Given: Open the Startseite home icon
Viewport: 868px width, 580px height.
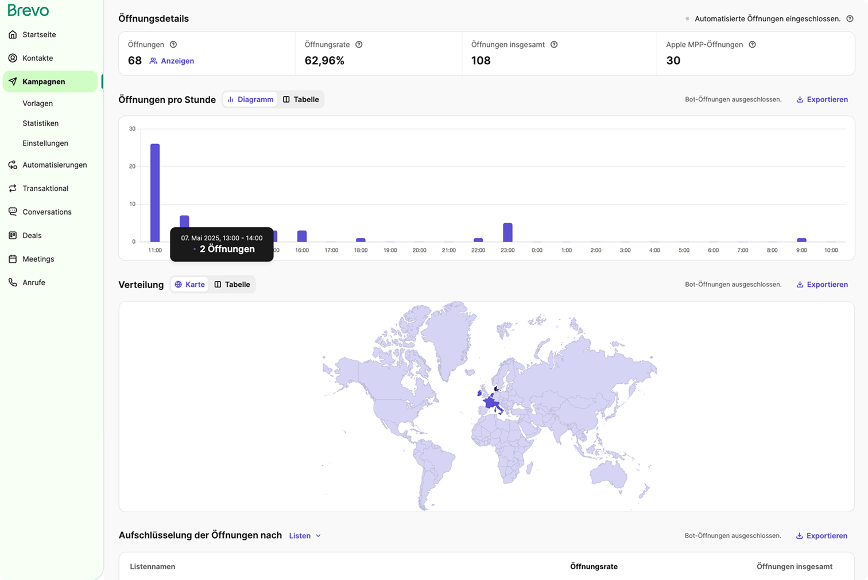Looking at the screenshot, I should click(13, 35).
